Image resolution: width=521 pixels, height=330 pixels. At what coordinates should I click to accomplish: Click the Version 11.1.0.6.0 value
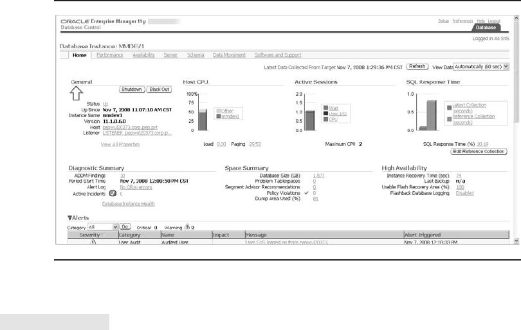point(114,122)
